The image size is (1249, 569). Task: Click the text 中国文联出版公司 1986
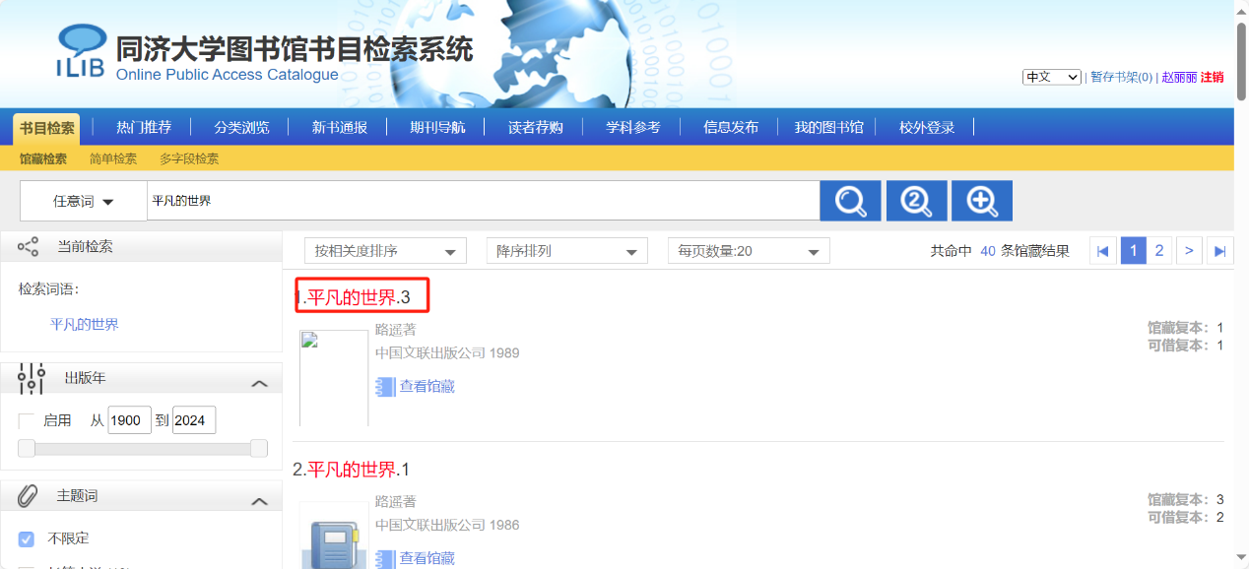point(447,525)
